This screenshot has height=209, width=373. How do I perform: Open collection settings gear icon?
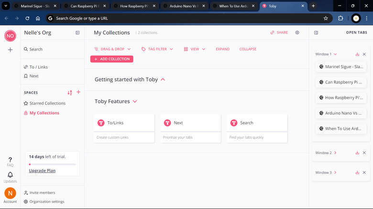click(297, 32)
